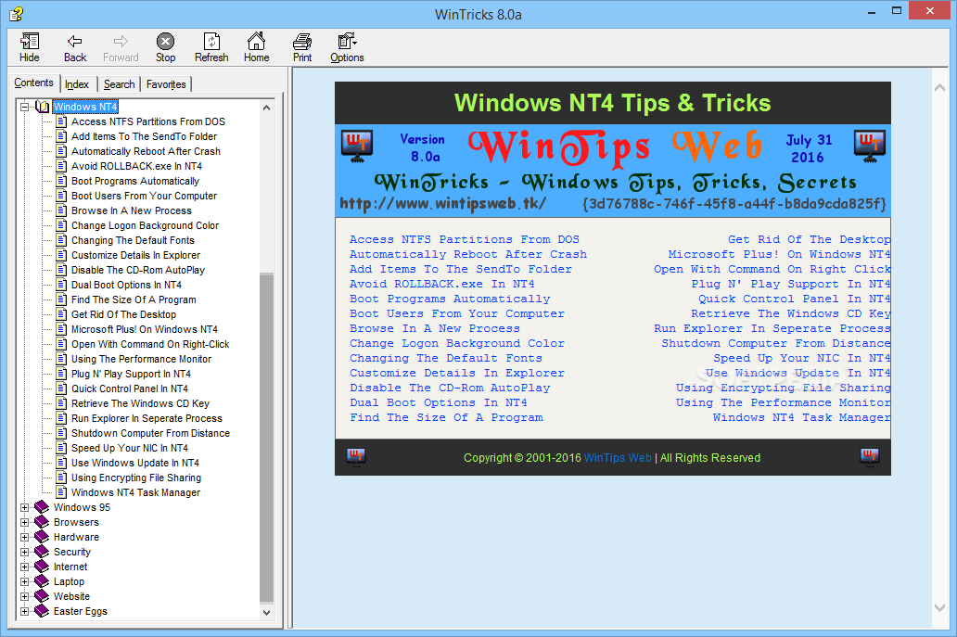Visit the http://www.wintipsweb.tk/ banner link

click(x=442, y=203)
